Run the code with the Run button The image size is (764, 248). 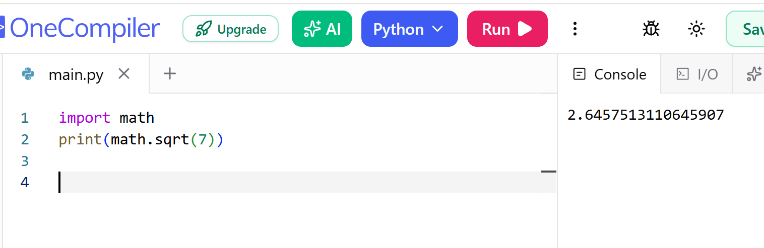pos(507,29)
